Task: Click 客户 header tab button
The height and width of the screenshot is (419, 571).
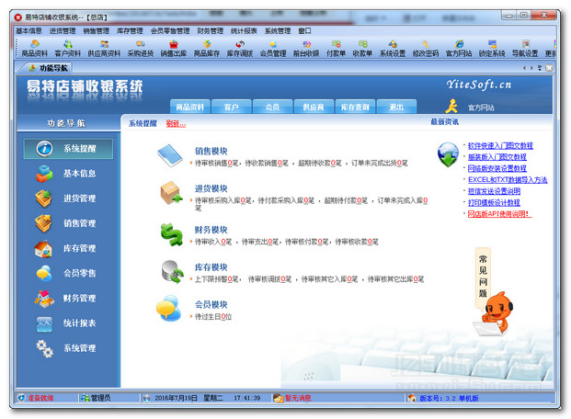Action: click(x=231, y=107)
